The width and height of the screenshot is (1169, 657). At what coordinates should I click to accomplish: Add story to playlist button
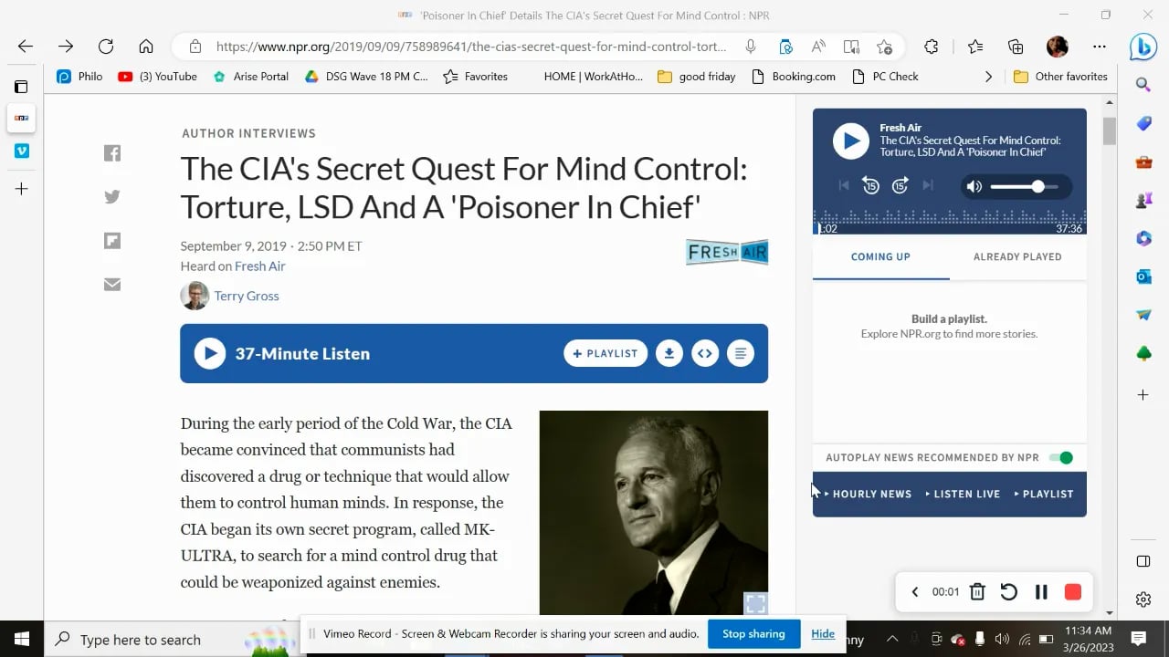pos(606,353)
